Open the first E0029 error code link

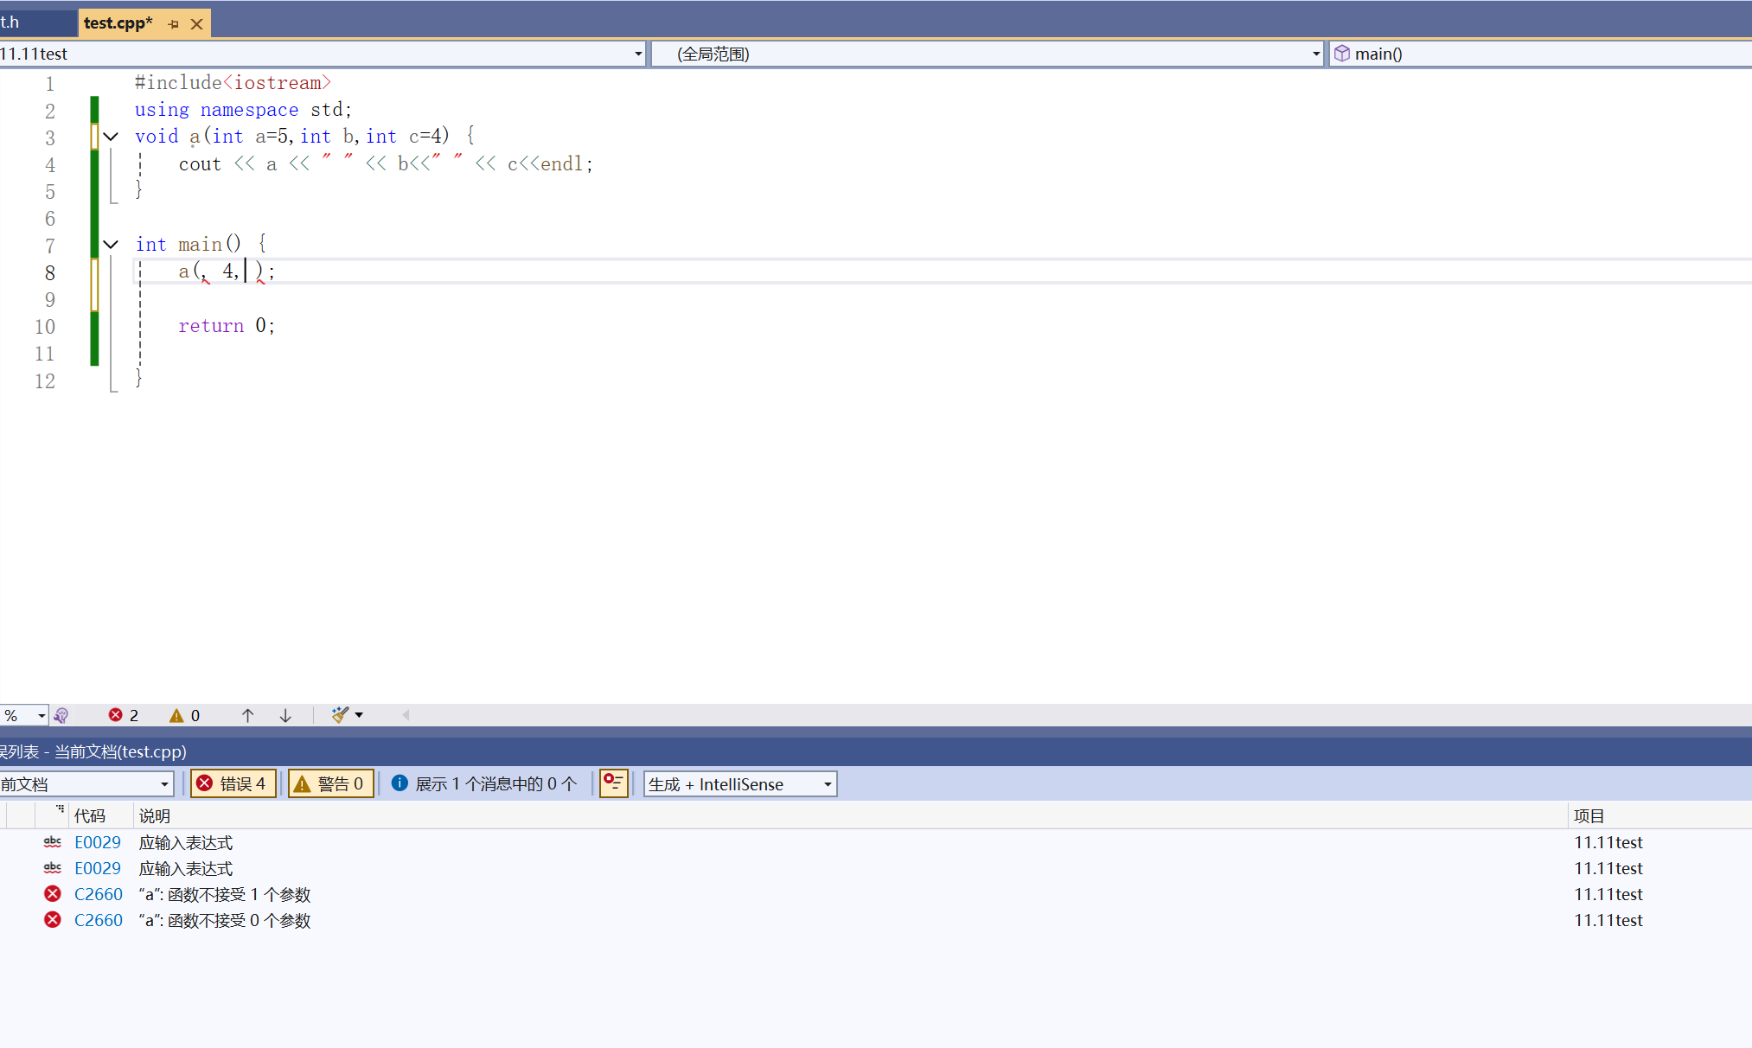tap(97, 842)
